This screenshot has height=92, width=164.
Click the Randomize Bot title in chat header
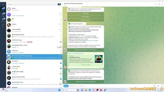click(73, 4)
